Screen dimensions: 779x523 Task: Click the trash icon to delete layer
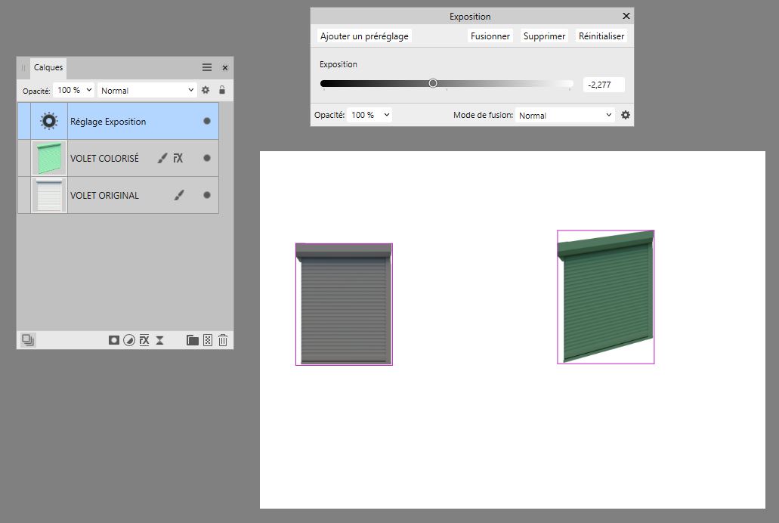pyautogui.click(x=223, y=340)
